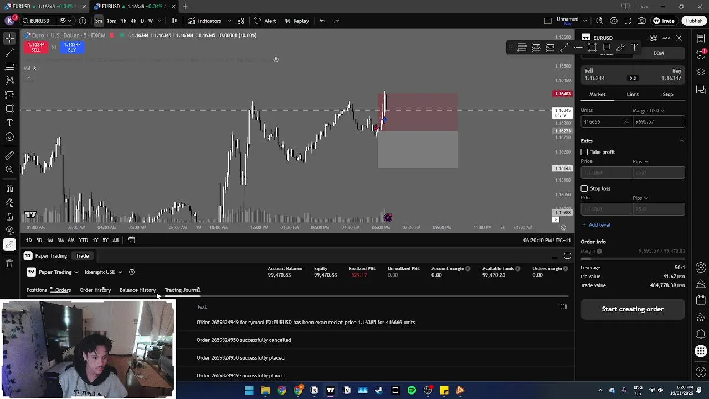
Task: Select the crosshair cursor tool
Action: 9,38
